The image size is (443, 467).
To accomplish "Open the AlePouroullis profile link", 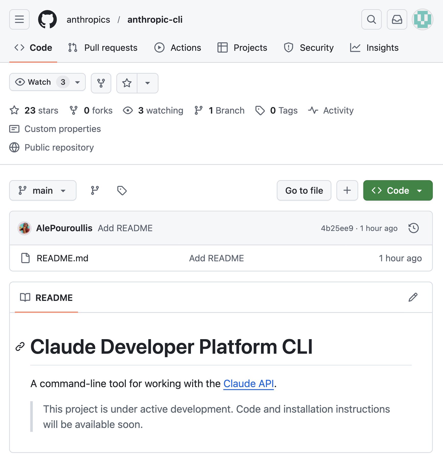I will (64, 228).
